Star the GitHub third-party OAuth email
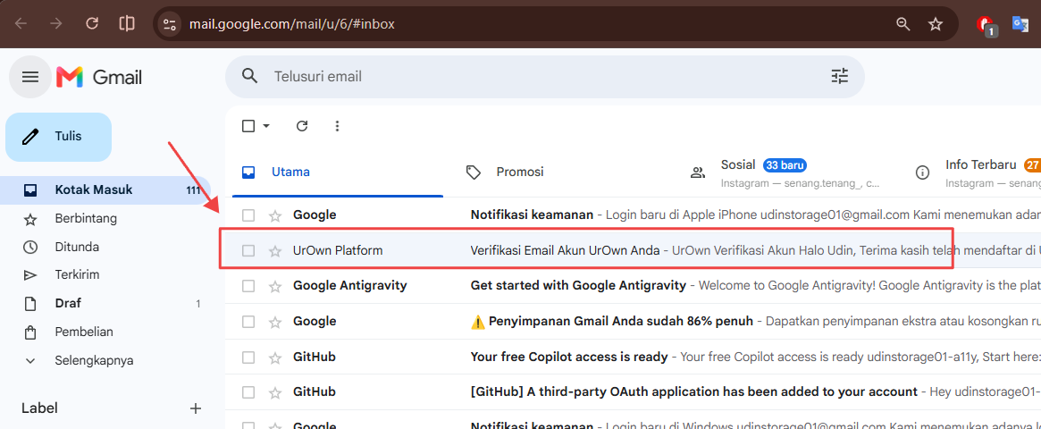The width and height of the screenshot is (1041, 429). click(275, 392)
